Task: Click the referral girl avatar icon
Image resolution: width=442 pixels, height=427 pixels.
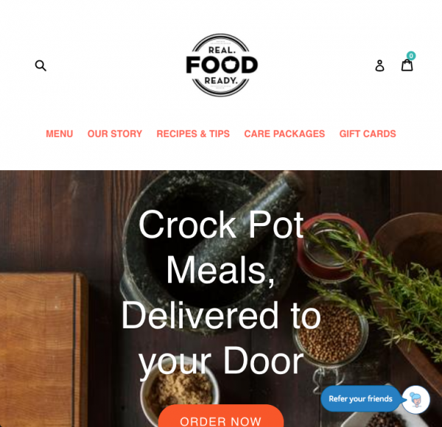Action: coord(415,400)
